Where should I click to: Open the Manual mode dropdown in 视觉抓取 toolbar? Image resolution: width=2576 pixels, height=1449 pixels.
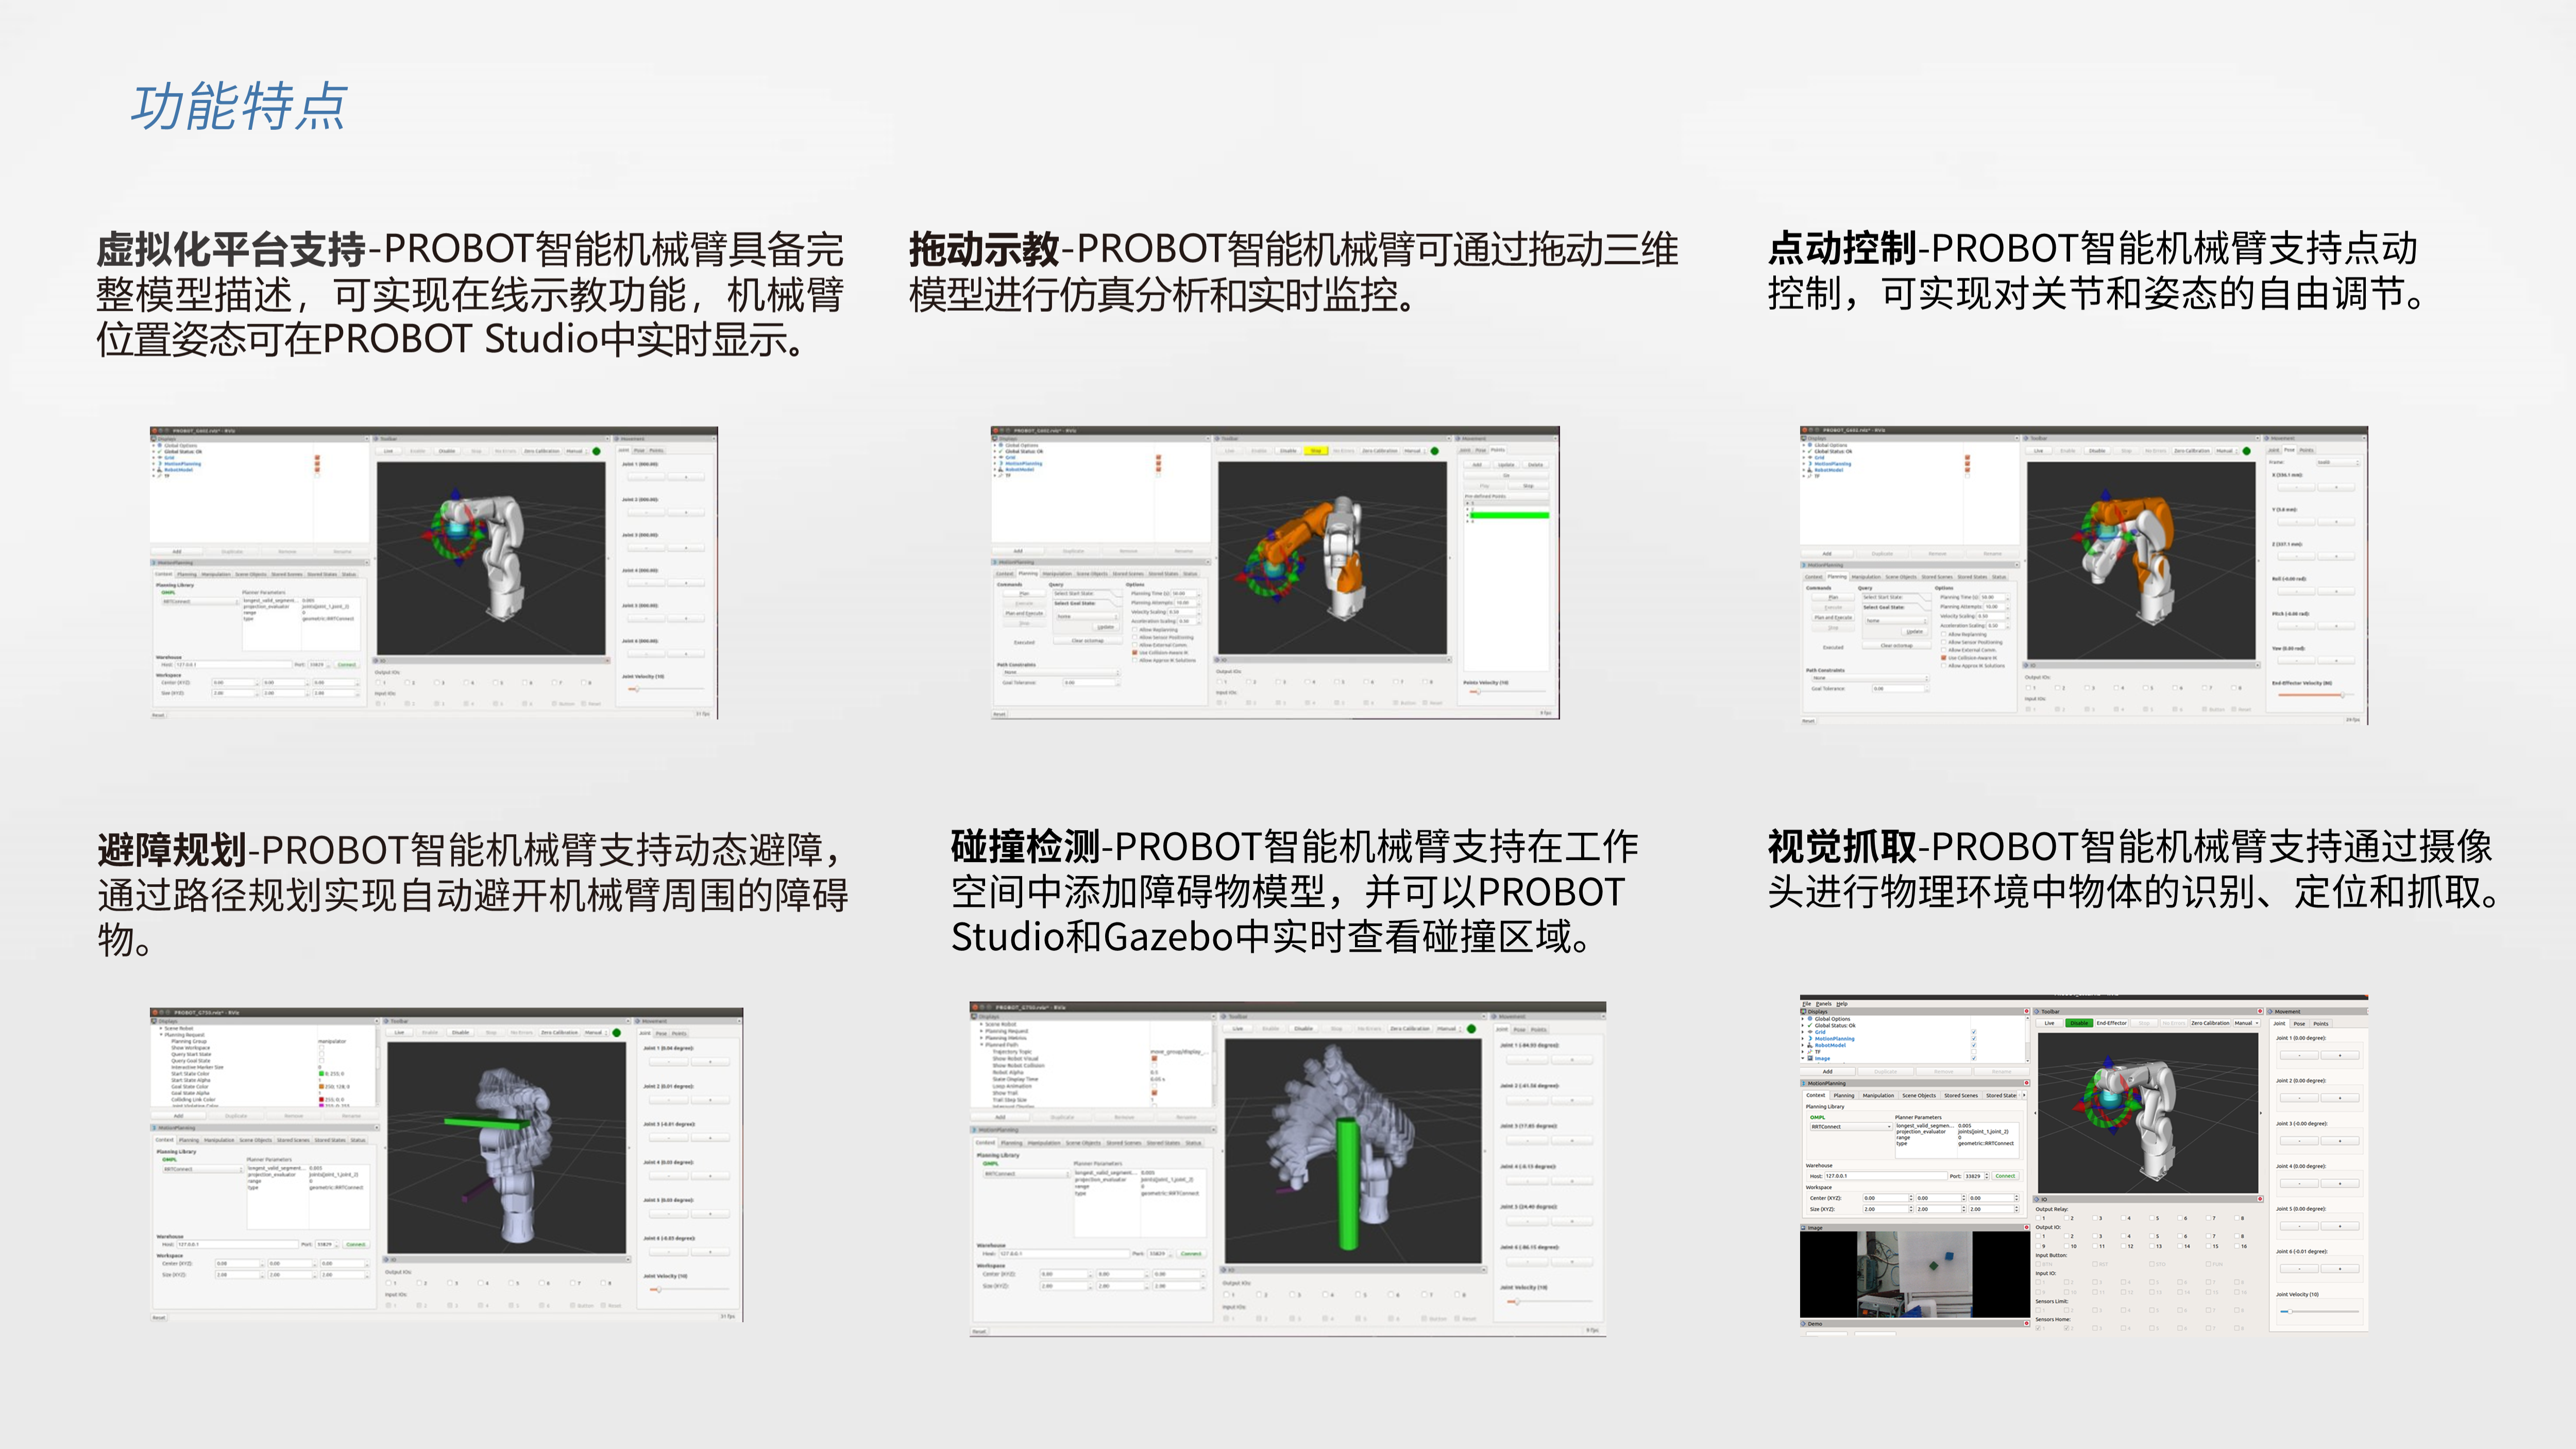point(2247,1023)
